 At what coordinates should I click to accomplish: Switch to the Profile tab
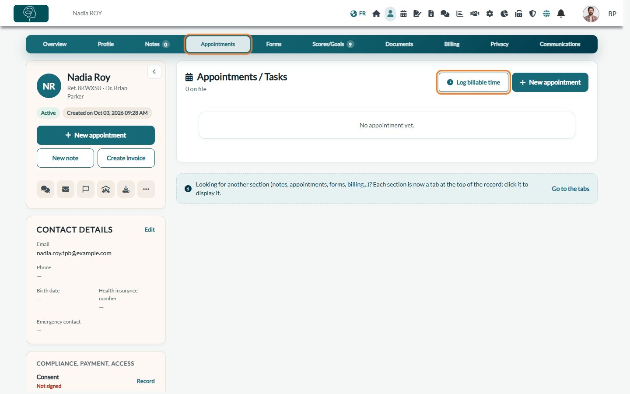click(x=106, y=44)
